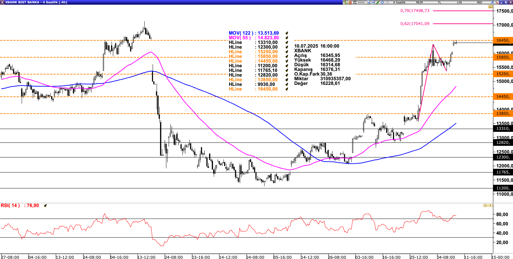Toggle the HLine 12300,00 checkmark

point(287,47)
